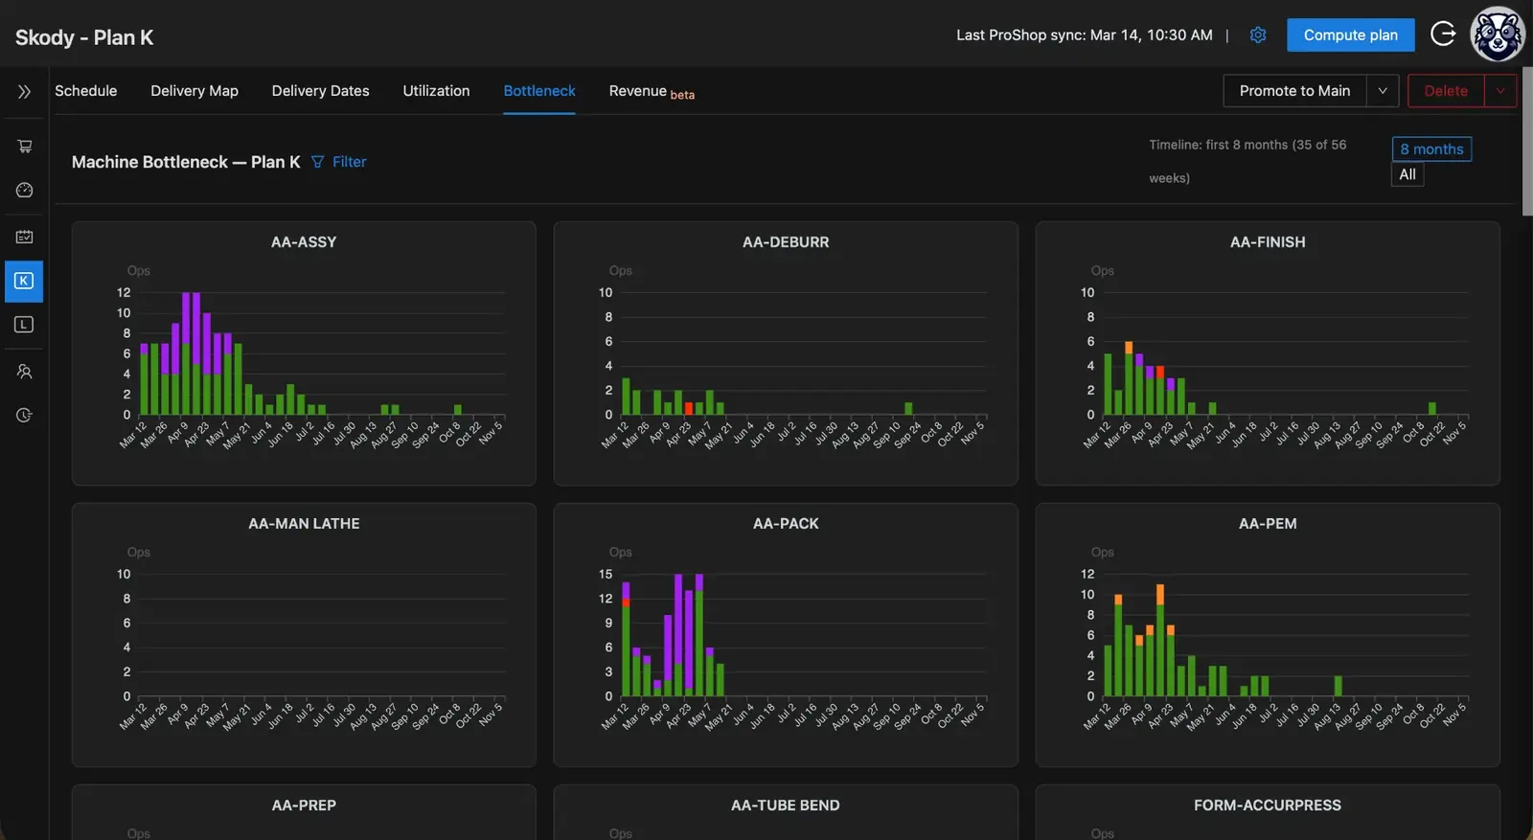Select the All timeline option
Screen dimensions: 1533x840
point(1407,174)
